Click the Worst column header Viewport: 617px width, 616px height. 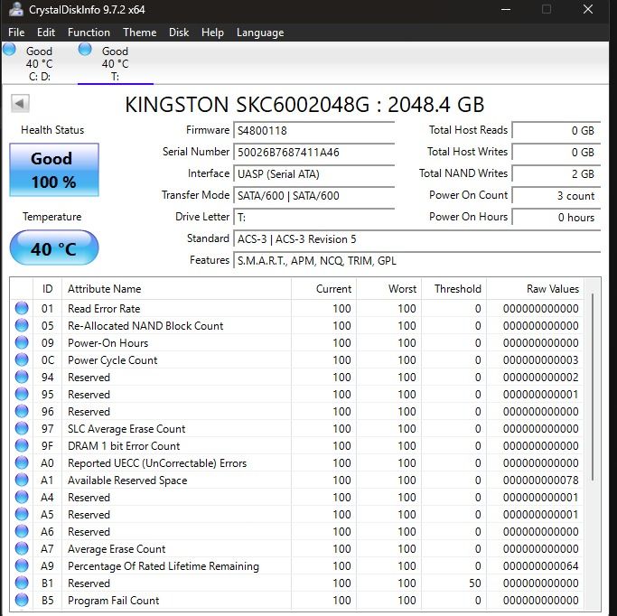[x=388, y=289]
